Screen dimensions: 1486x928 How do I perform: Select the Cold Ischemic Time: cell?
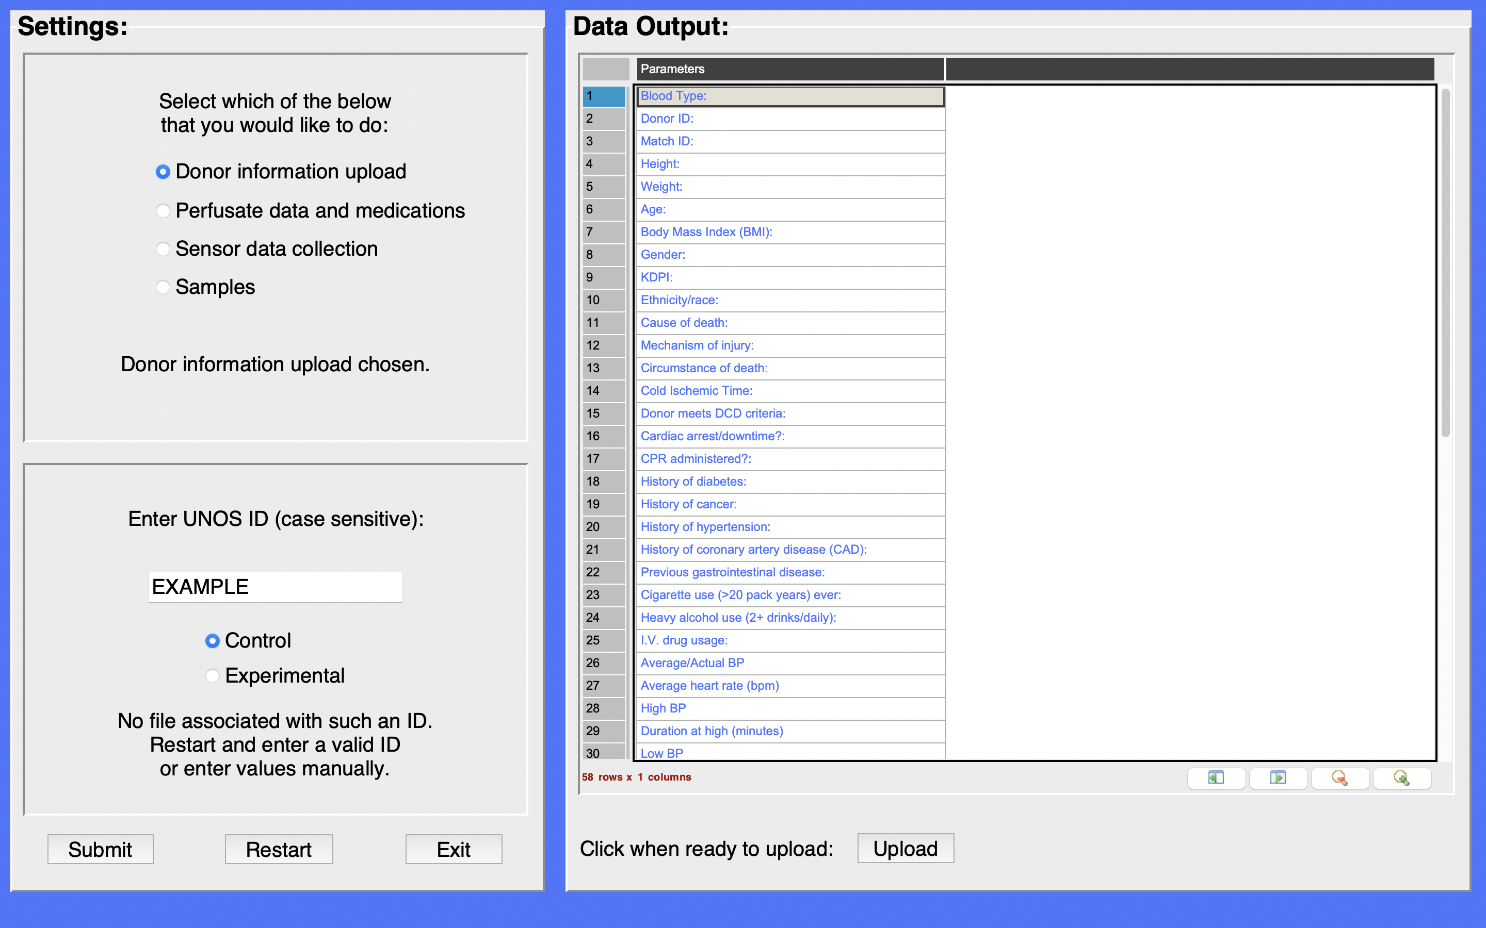click(791, 392)
